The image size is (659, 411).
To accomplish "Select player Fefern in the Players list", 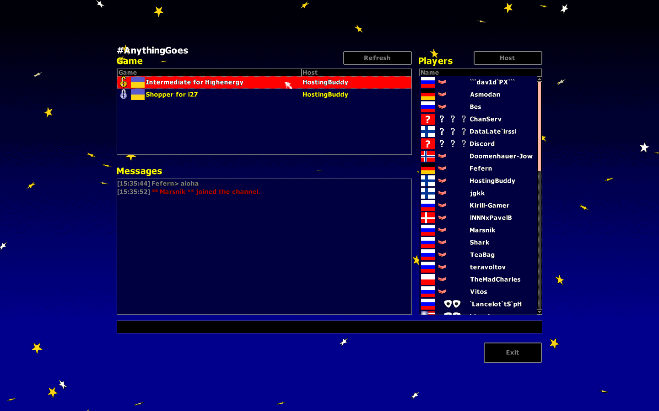I will [481, 169].
